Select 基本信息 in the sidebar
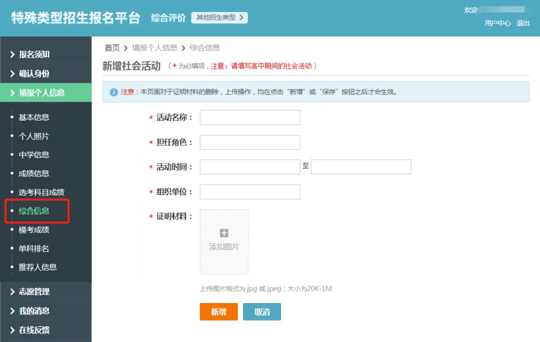 tap(34, 117)
